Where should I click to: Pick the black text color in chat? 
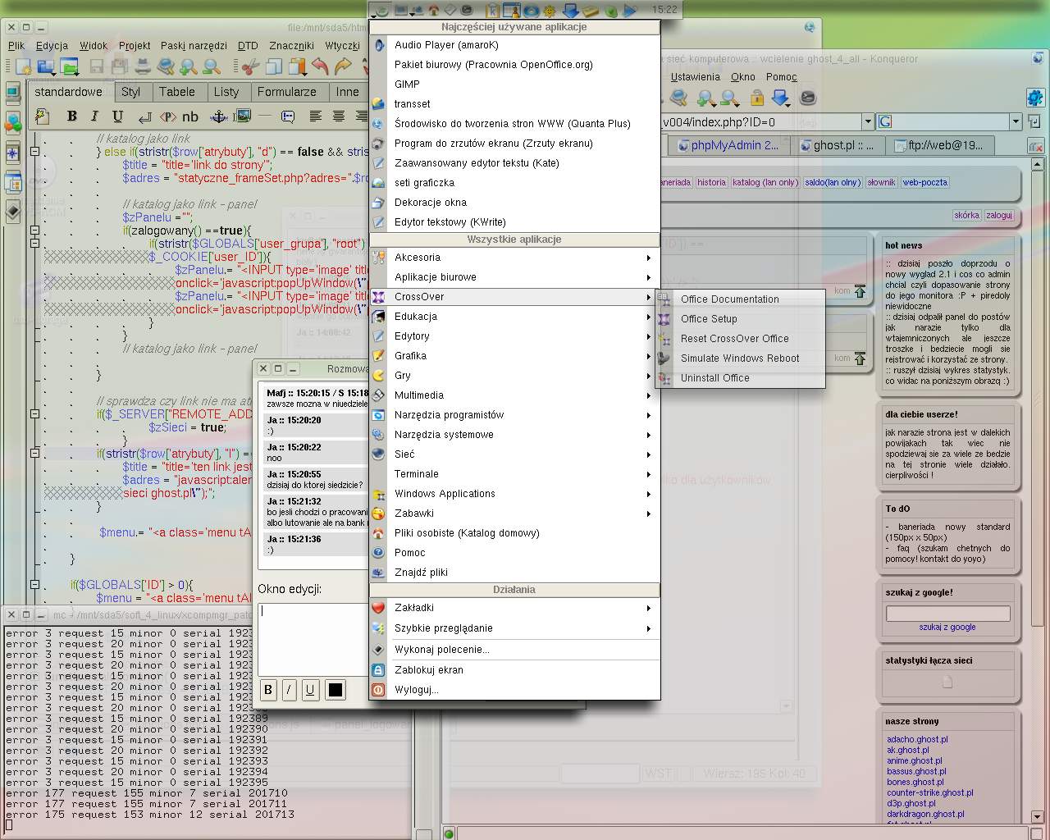(335, 690)
